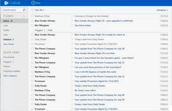Click the New folder link
Screen dimensions: 172x111
(9, 44)
